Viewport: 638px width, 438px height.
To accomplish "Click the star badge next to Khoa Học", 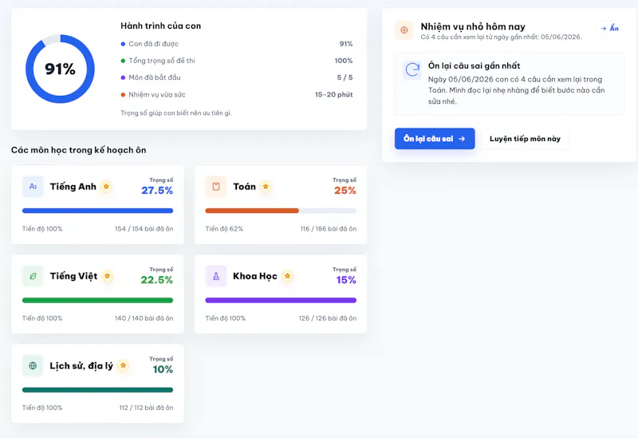I will (x=288, y=276).
